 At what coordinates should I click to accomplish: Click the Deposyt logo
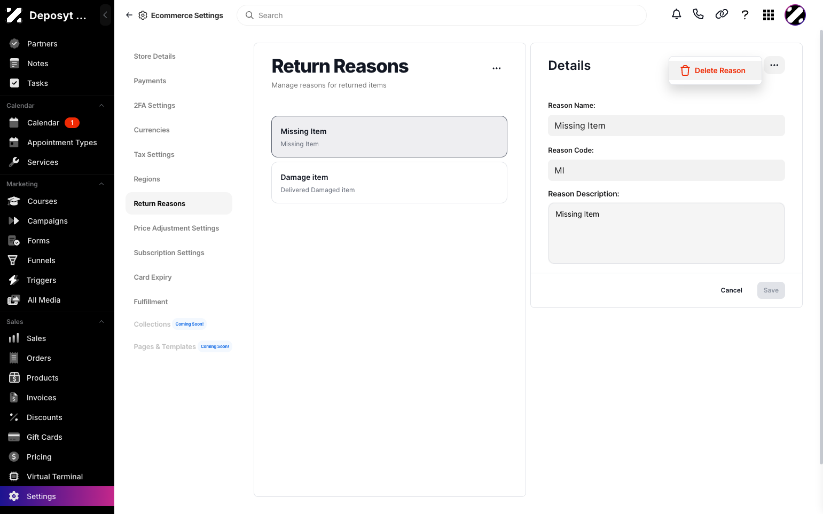tap(14, 15)
